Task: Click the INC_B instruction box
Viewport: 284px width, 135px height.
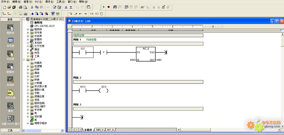Action: (146, 54)
